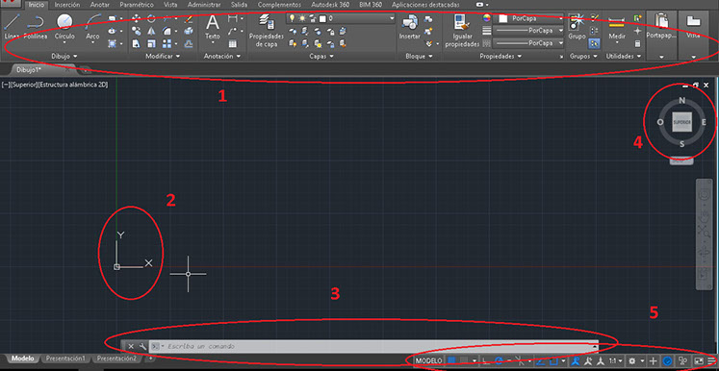Viewport: 719px width, 371px height.
Task: Click the Rotate tool icon
Action: [x=151, y=18]
